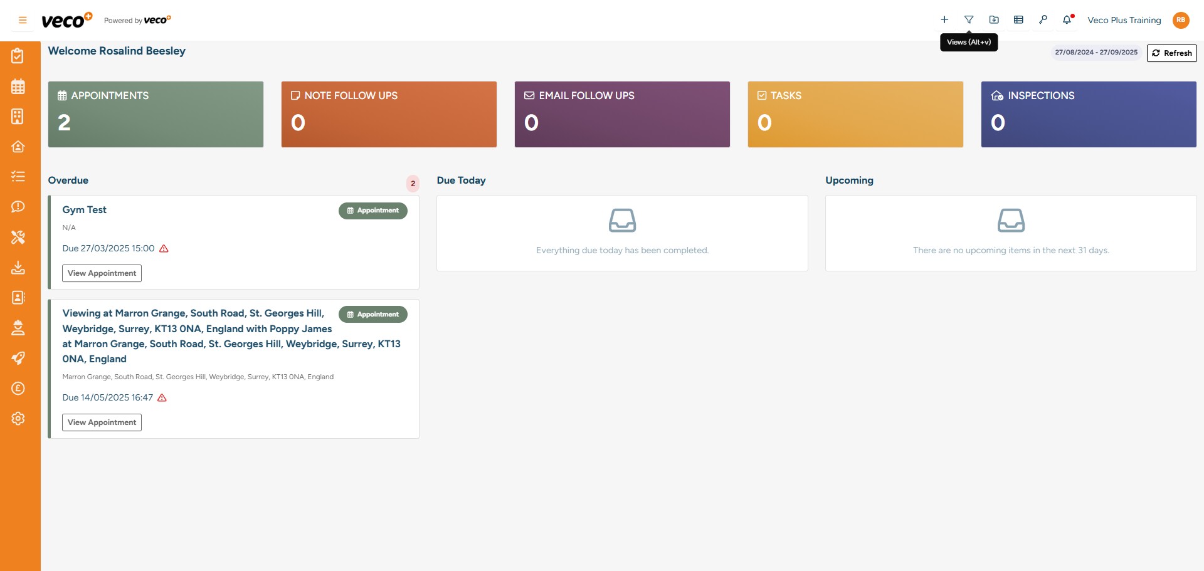
Task: Select the Inspections summary card
Action: coord(1088,114)
